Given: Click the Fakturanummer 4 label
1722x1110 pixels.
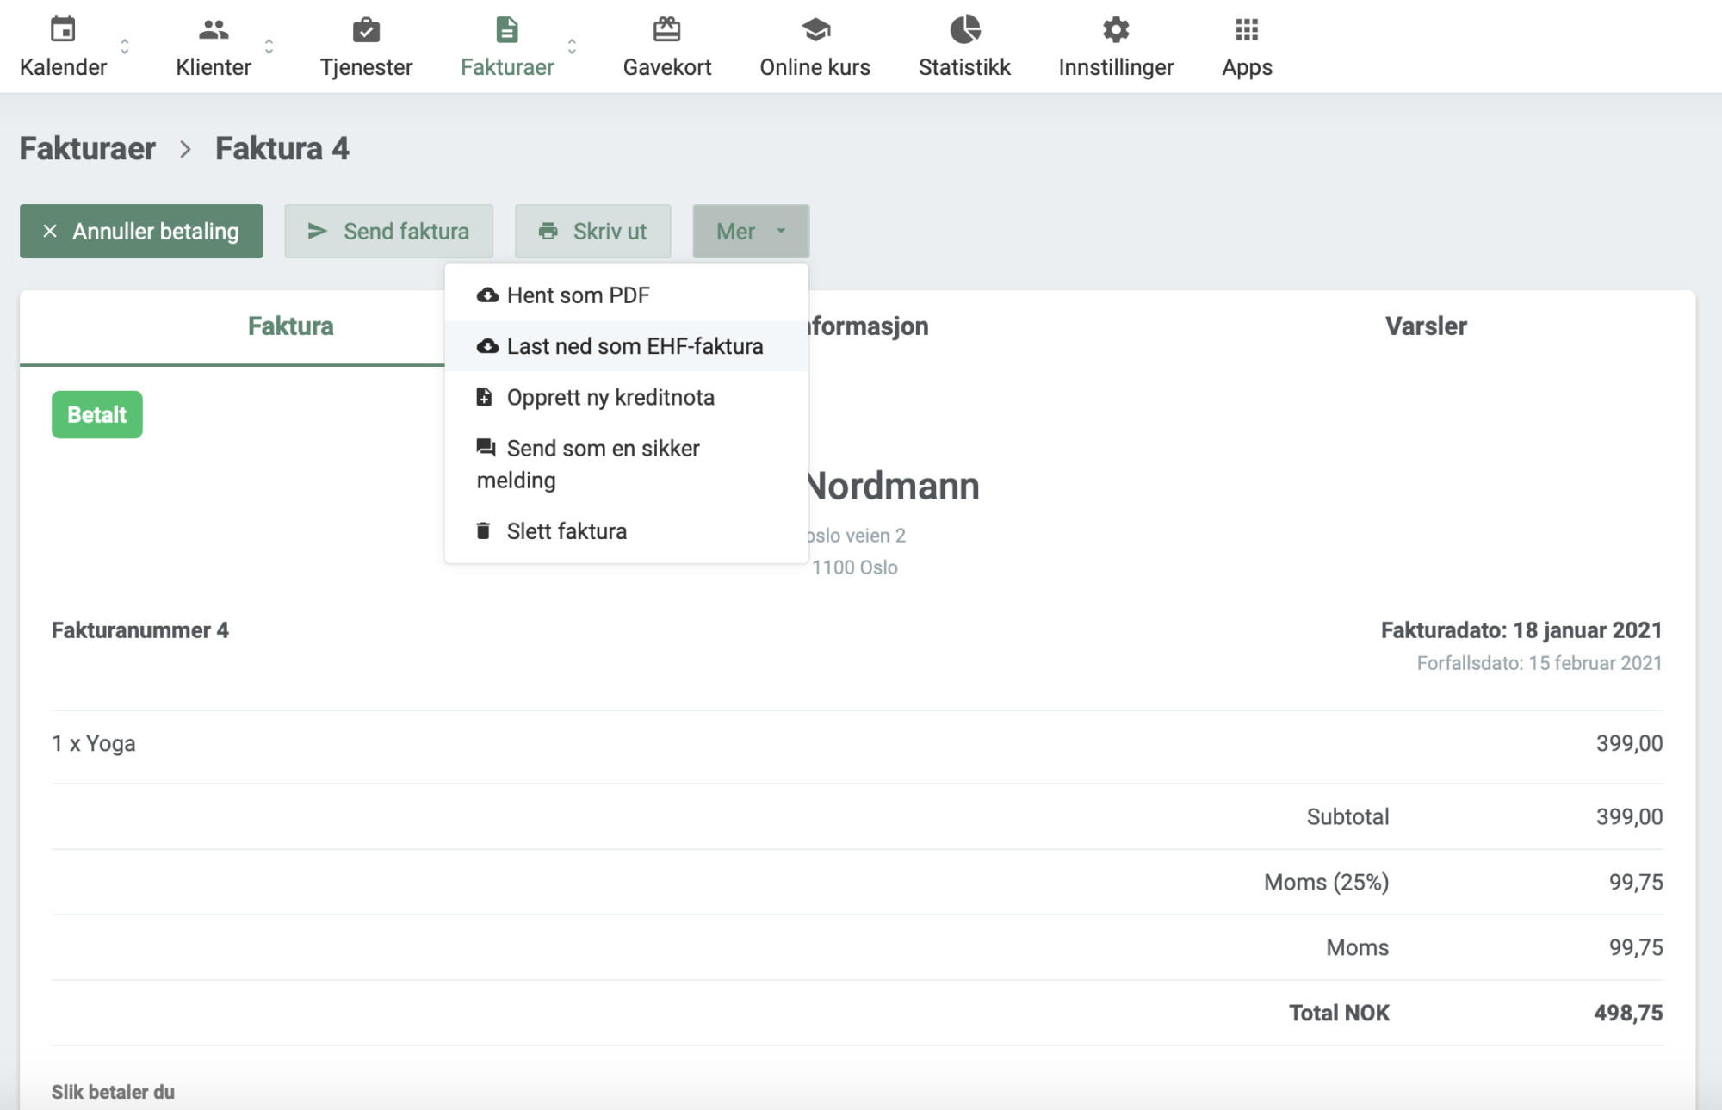Looking at the screenshot, I should [x=140, y=630].
